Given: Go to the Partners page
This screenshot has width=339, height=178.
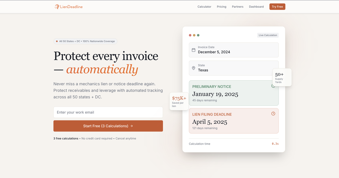Looking at the screenshot, I should click(238, 7).
